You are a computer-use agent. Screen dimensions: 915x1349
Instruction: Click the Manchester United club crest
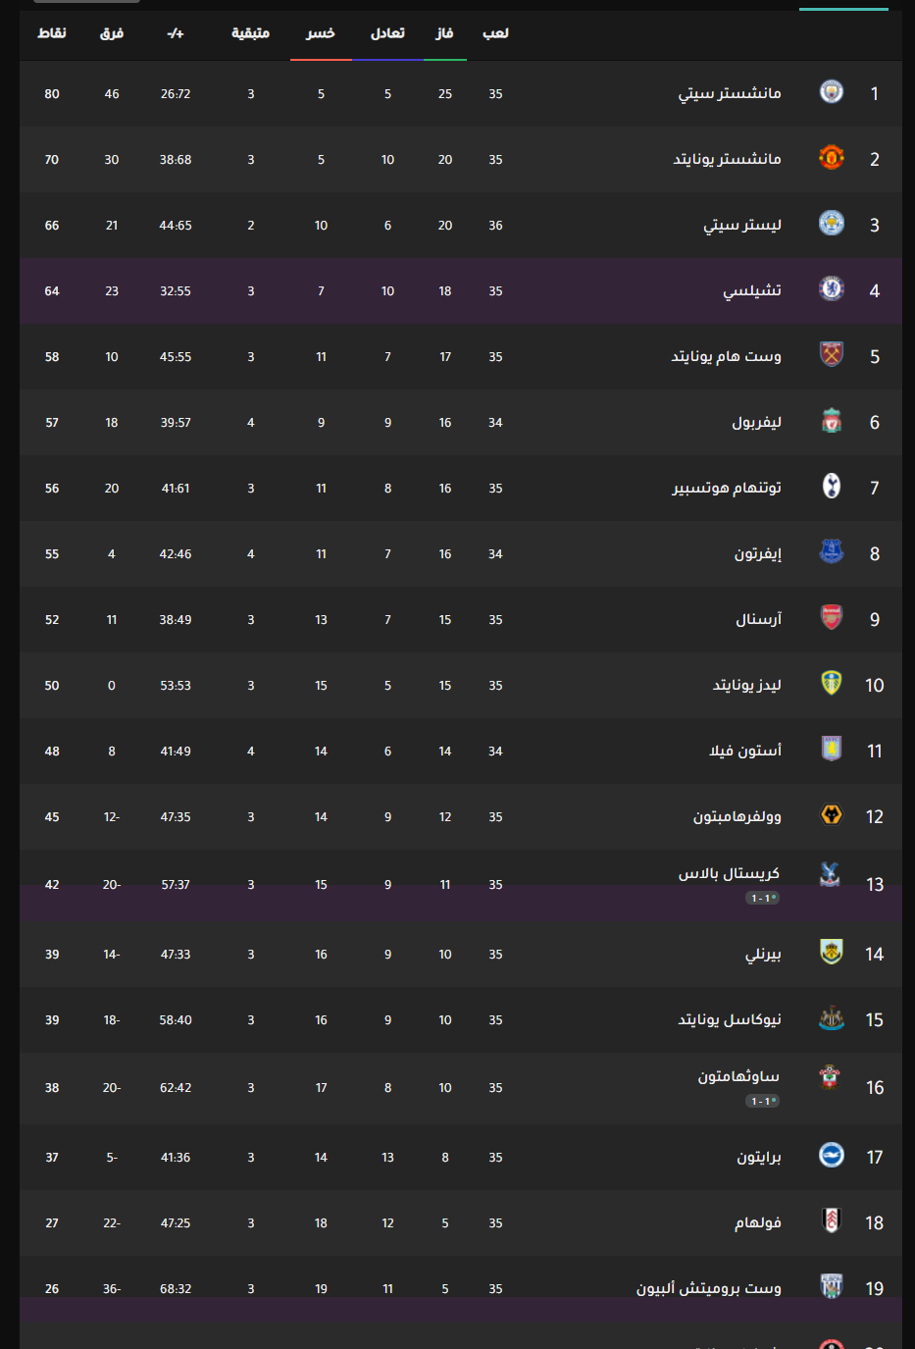click(x=832, y=158)
